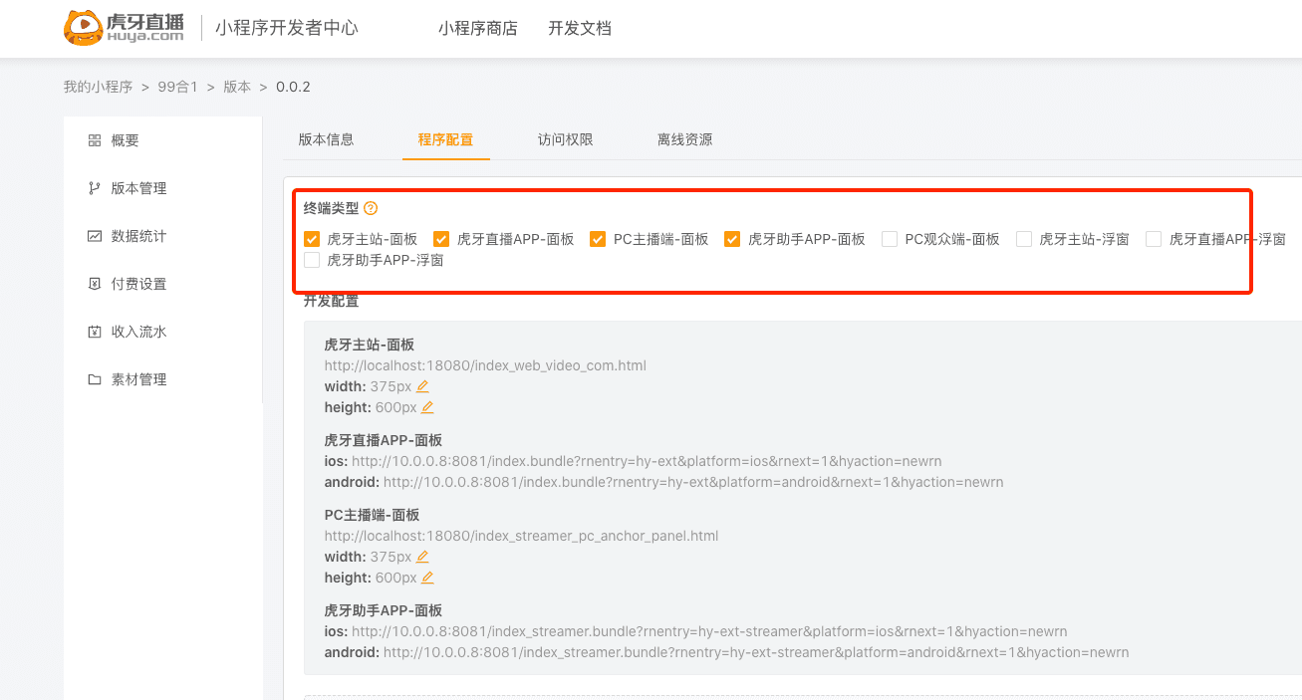The image size is (1302, 700).
Task: Click the 素材管理 folder icon
Action: click(95, 379)
